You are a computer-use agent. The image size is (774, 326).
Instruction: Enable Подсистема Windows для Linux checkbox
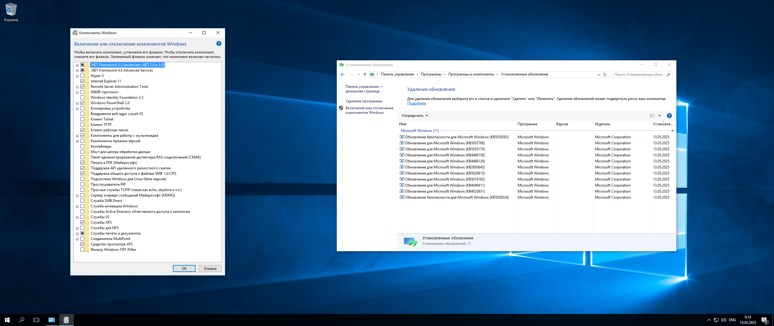coord(82,179)
